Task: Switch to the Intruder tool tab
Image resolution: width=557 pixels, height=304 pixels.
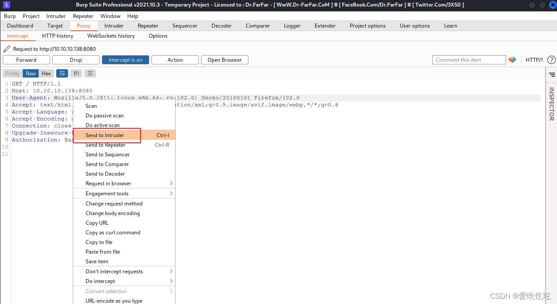Action: (114, 26)
